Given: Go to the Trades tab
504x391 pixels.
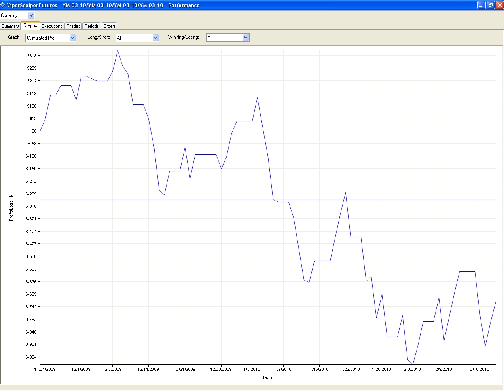Looking at the screenshot, I should [x=73, y=26].
